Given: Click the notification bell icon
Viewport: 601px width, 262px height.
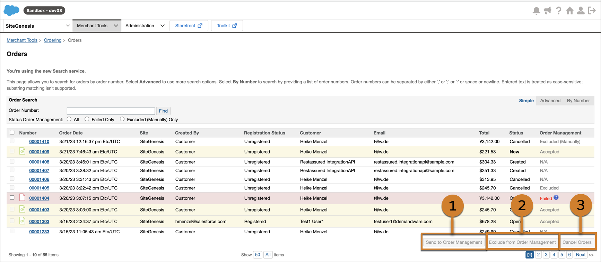Looking at the screenshot, I should click(x=536, y=11).
